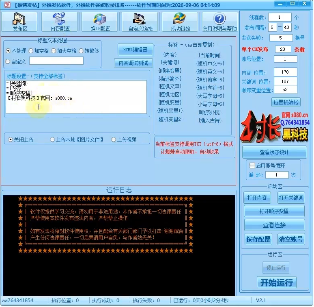314x307 pixels.
Task: Click the 运行日志 console area
Action: [x=119, y=245]
